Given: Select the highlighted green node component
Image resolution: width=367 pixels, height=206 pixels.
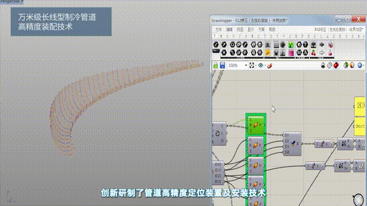Looking at the screenshot, I should 256,125.
